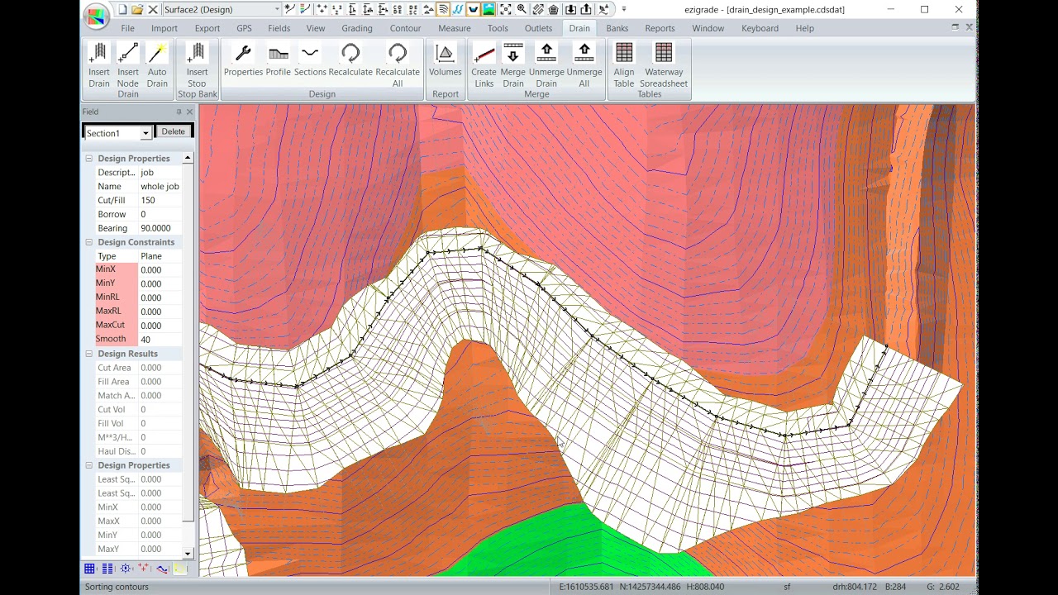
Task: Click the X delete icon beside Surface2 dropdown
Action: pos(153,9)
